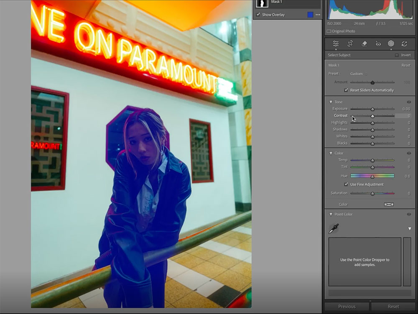418x314 pixels.
Task: Collapse the Color section triangle
Action: (331, 153)
